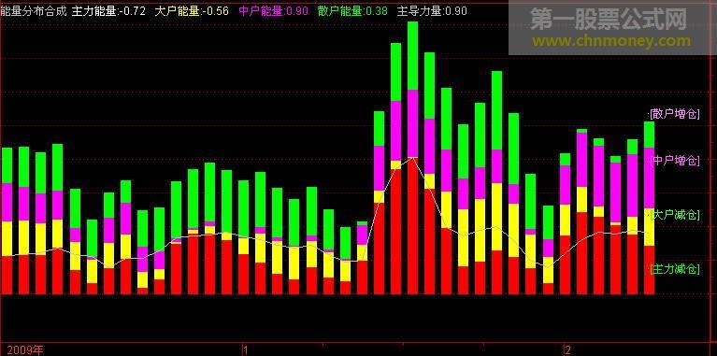Select the 主力能量 -0.72 readout
717x356 pixels.
coord(108,11)
